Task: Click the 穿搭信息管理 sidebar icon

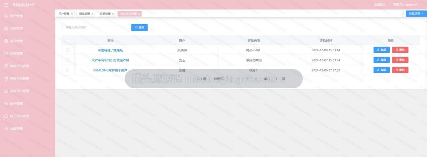Action: point(6,78)
